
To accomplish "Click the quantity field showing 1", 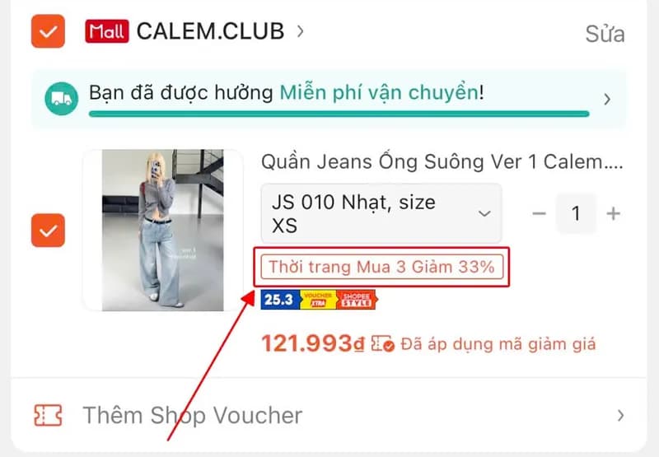I will 576,213.
